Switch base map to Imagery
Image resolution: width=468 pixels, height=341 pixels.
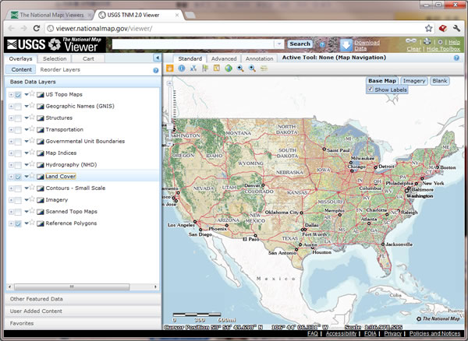tap(414, 81)
